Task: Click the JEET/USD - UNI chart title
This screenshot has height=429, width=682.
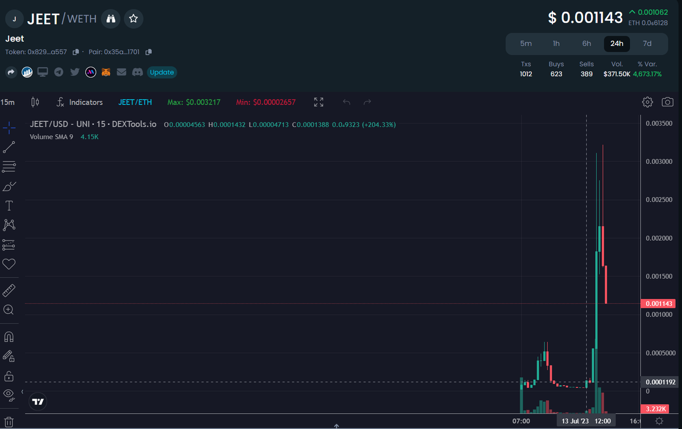Action: (x=93, y=124)
